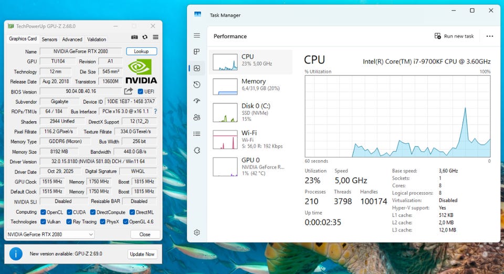Toggle the DirectCompute checkbox
The width and height of the screenshot is (504, 274).
(93, 213)
